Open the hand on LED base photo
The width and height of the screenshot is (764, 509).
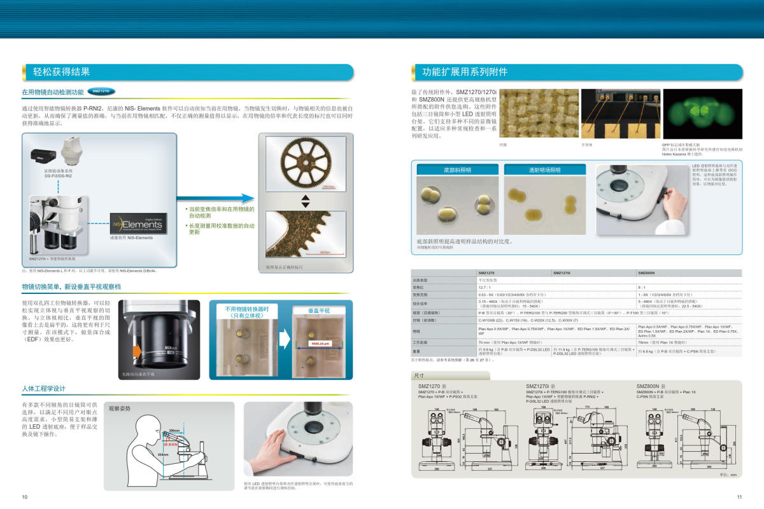point(299,439)
